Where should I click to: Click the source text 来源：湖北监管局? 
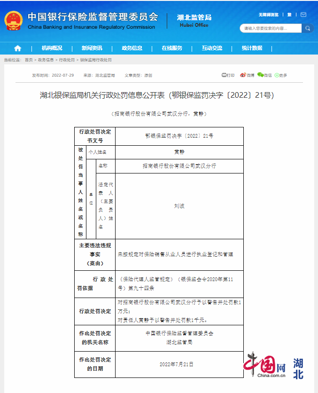pyautogui.click(x=99, y=75)
